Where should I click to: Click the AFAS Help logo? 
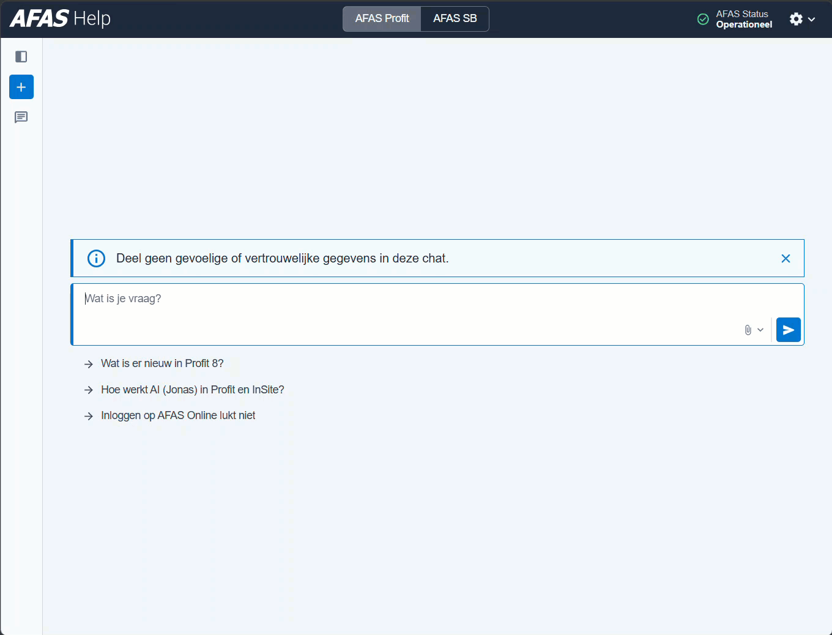click(60, 19)
